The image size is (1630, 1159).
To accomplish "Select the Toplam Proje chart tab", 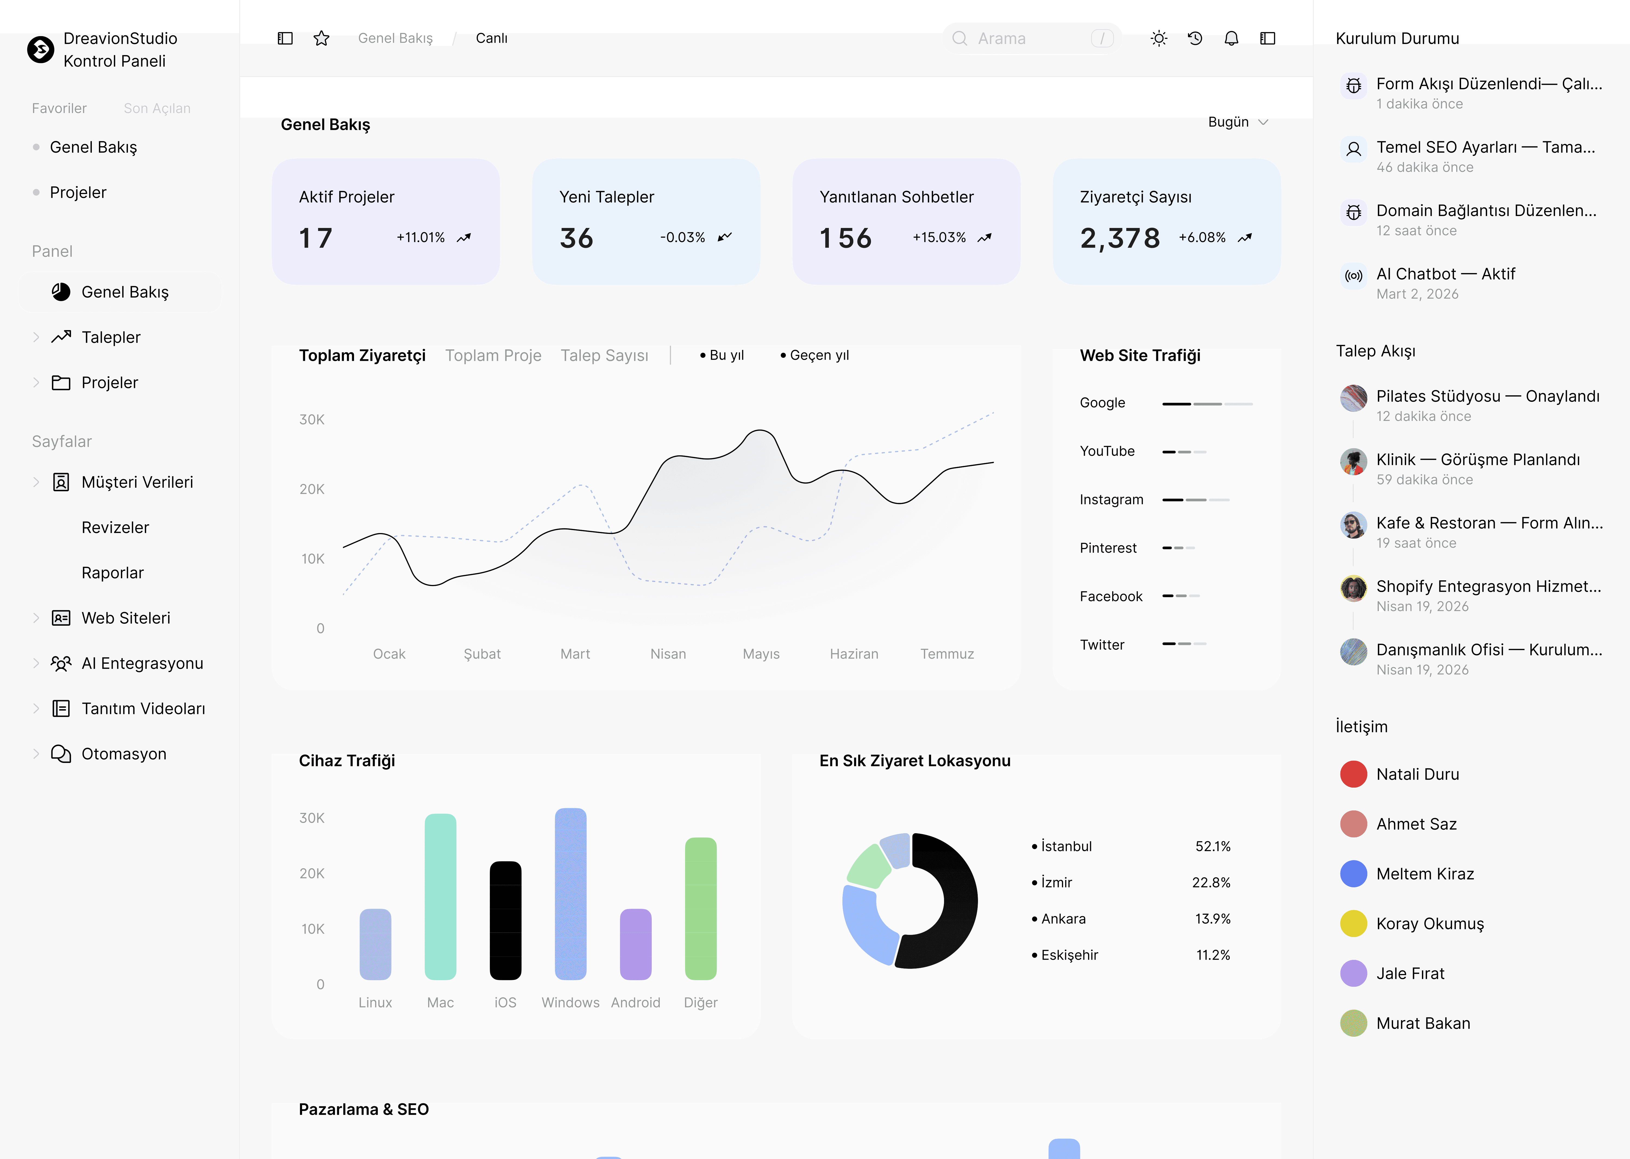I will coord(493,355).
